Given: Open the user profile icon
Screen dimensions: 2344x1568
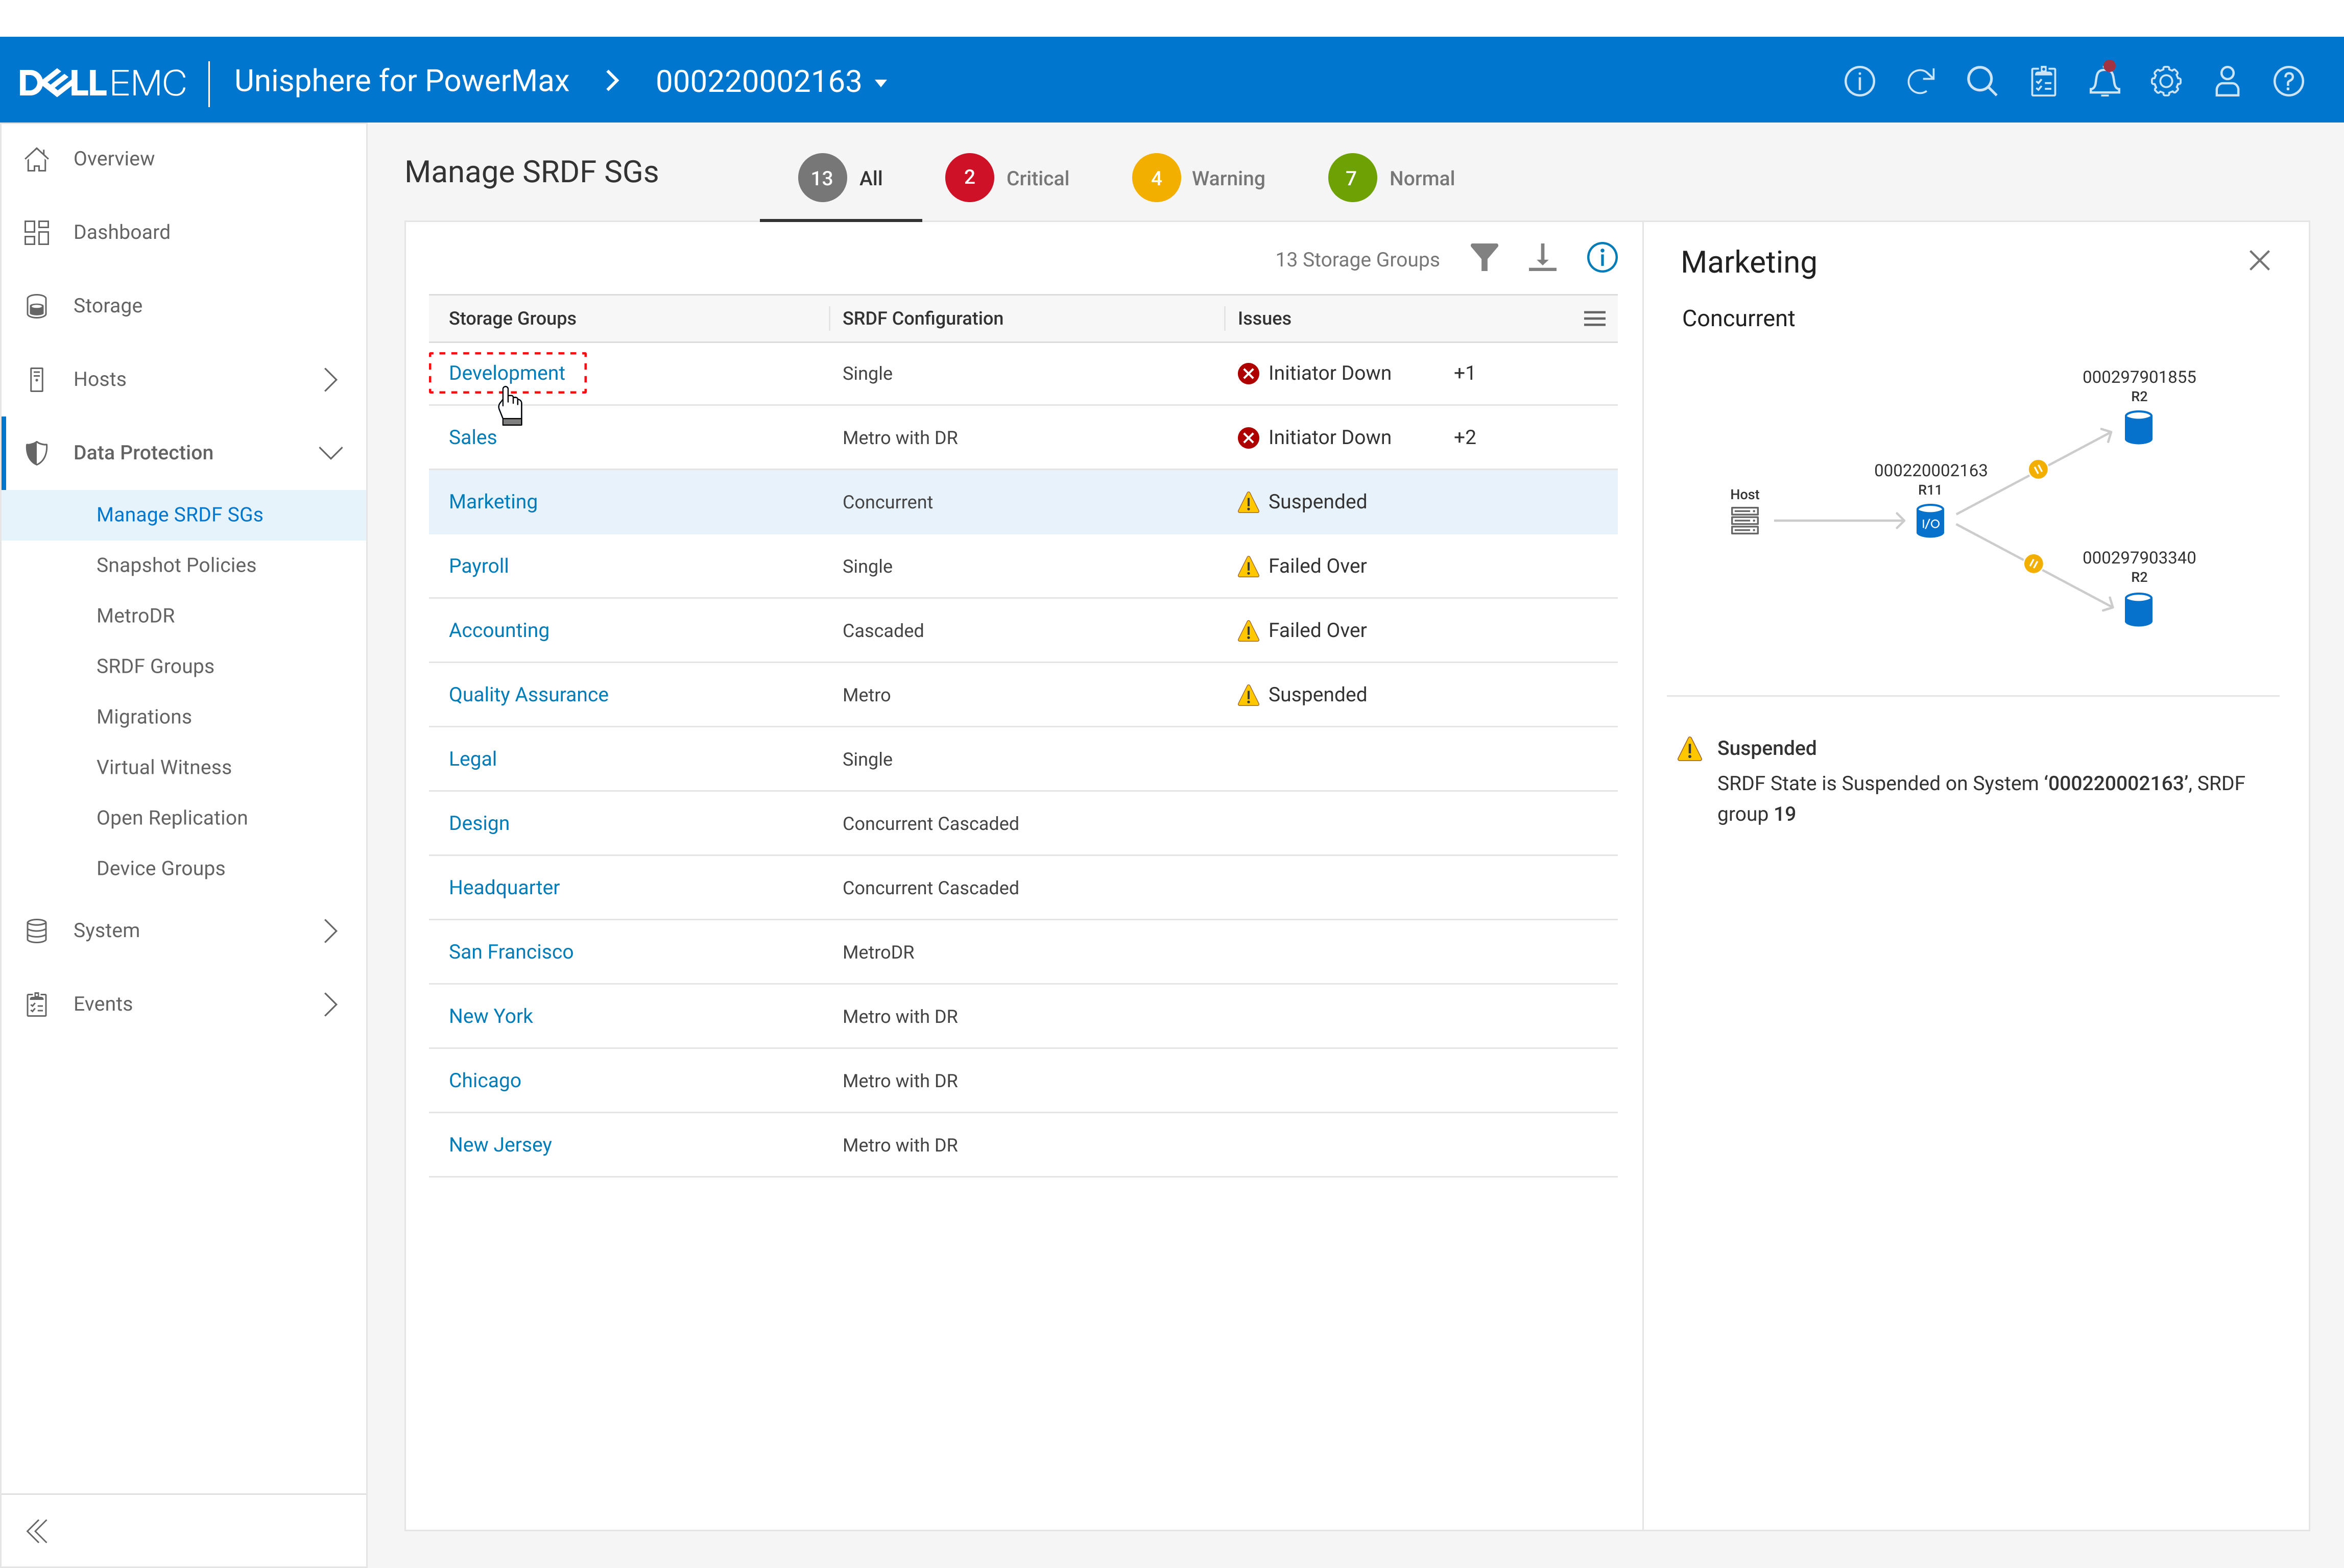Looking at the screenshot, I should coord(2227,81).
